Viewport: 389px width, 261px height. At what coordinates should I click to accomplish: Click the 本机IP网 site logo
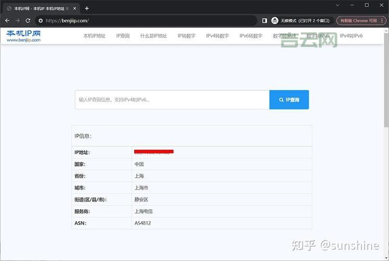coord(23,36)
